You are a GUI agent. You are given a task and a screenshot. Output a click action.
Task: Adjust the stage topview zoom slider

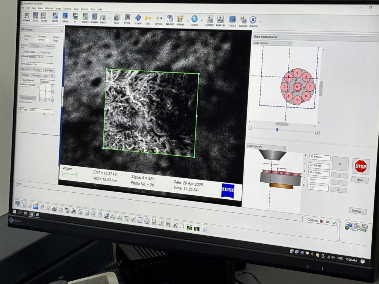(277, 130)
